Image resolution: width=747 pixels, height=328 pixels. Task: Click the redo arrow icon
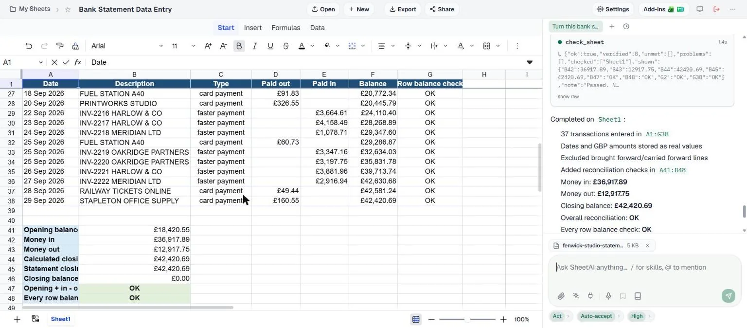coord(44,46)
